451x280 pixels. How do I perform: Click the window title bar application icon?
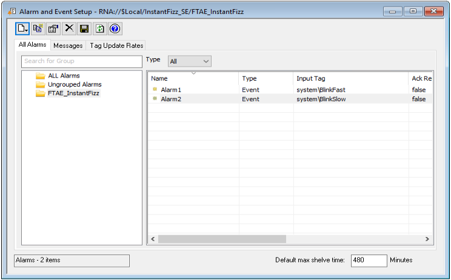tap(12, 12)
